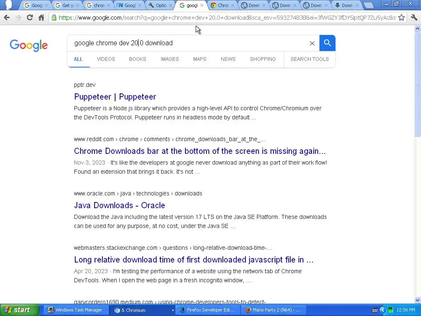The image size is (421, 316).
Task: Switch to the 'Chror' Chrome-icon tab
Action: pyautogui.click(x=222, y=5)
